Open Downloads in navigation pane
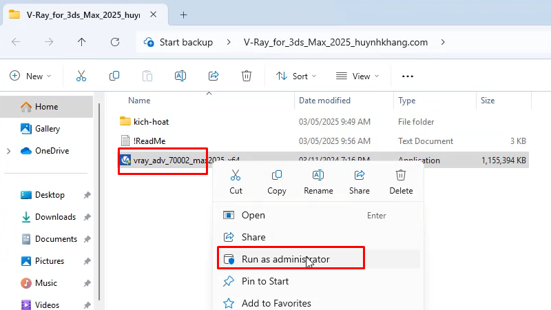 [55, 217]
